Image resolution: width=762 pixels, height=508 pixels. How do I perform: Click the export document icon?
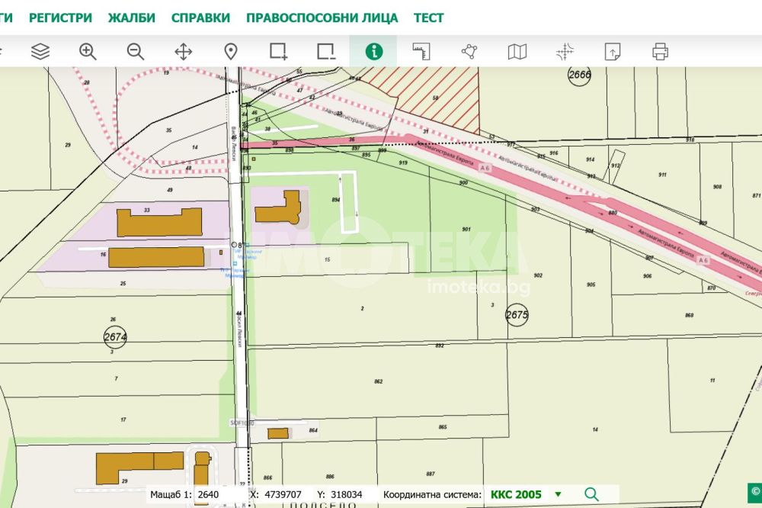pos(613,51)
